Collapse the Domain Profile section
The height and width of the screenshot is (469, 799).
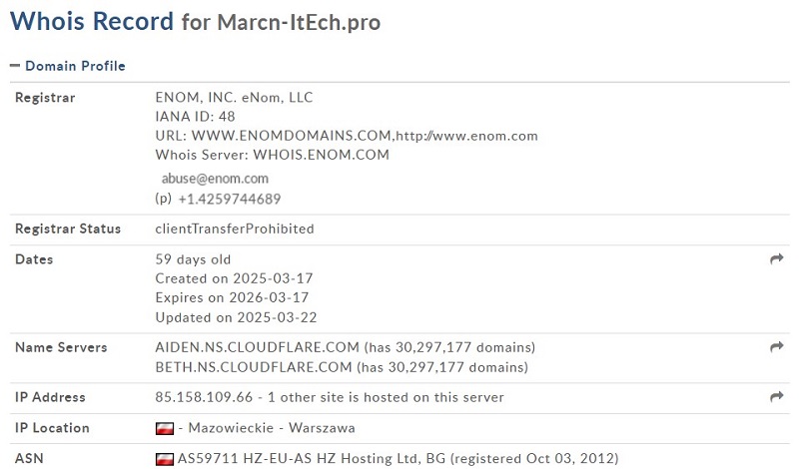pyautogui.click(x=67, y=66)
